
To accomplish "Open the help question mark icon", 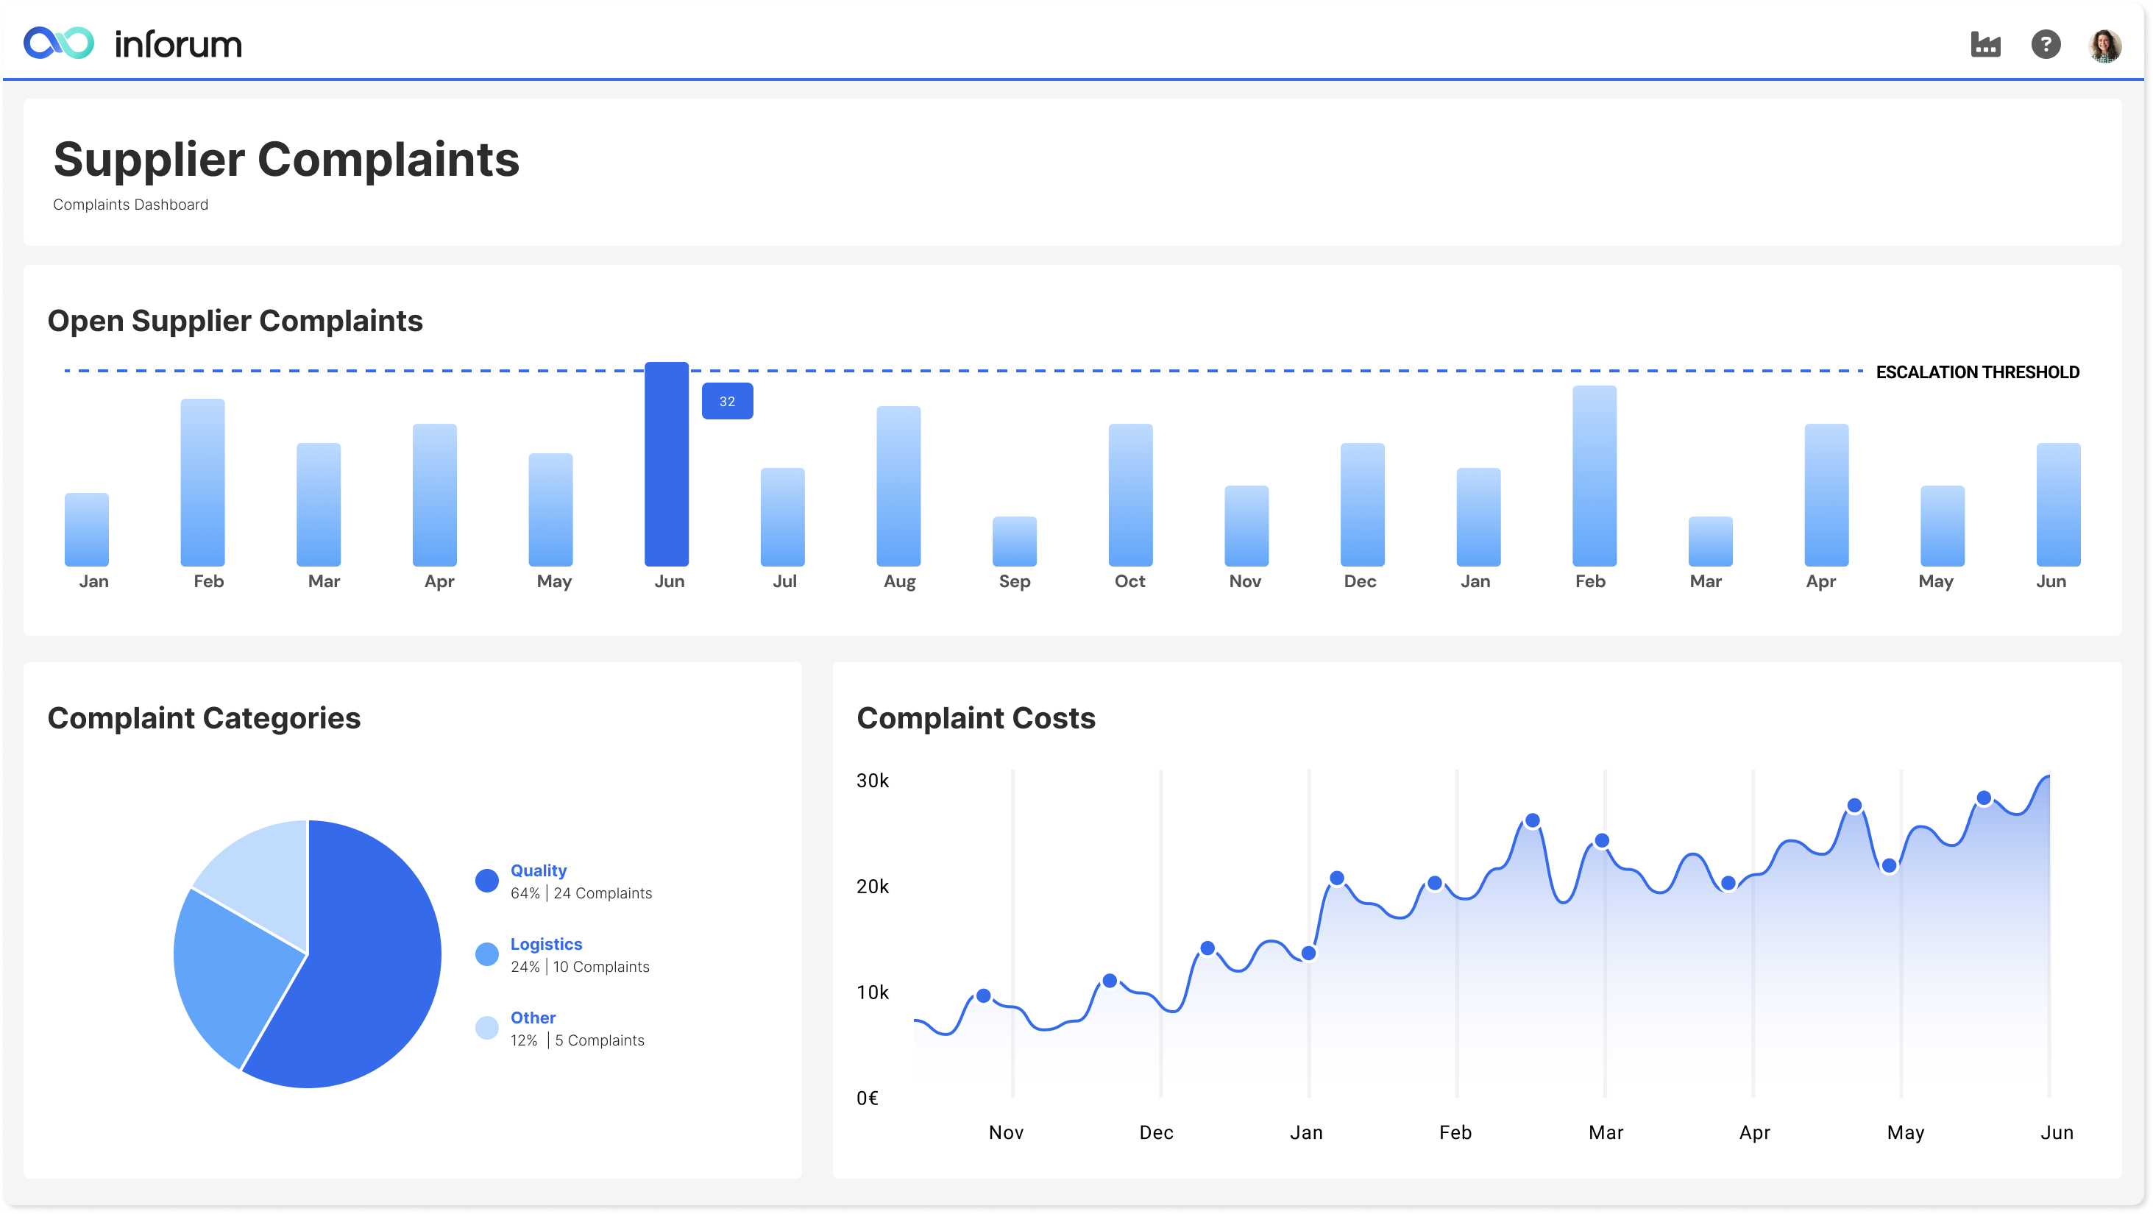I will pyautogui.click(x=2045, y=44).
